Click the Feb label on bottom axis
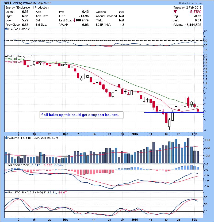This screenshot has width=214, height=222. pyautogui.click(x=194, y=220)
